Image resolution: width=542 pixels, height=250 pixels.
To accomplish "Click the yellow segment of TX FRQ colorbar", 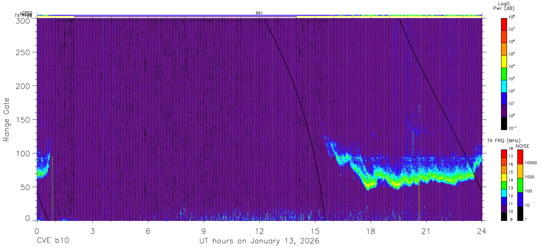I will tap(504, 177).
